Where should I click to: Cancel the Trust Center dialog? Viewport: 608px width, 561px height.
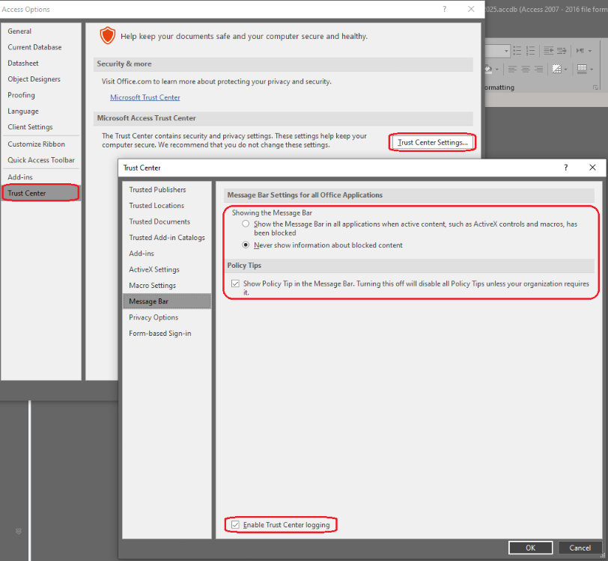[x=580, y=548]
